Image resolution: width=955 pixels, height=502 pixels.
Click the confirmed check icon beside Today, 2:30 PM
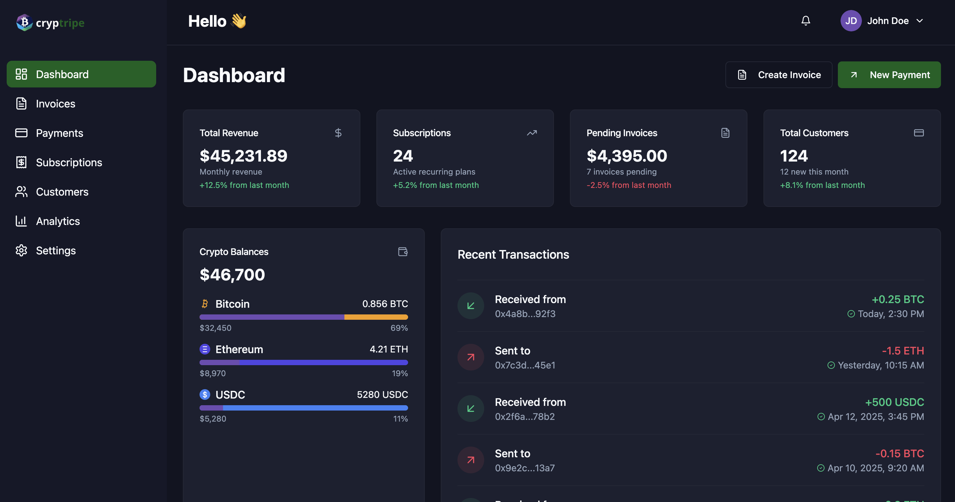click(851, 314)
